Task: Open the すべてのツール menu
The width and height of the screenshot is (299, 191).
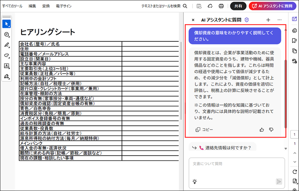Action: [12, 6]
